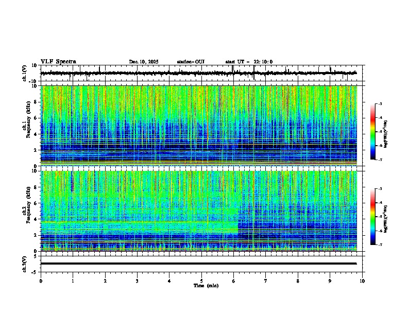Click the "ch.1(V)" axis label
Viewport: 408px width, 315px height.
coord(25,73)
